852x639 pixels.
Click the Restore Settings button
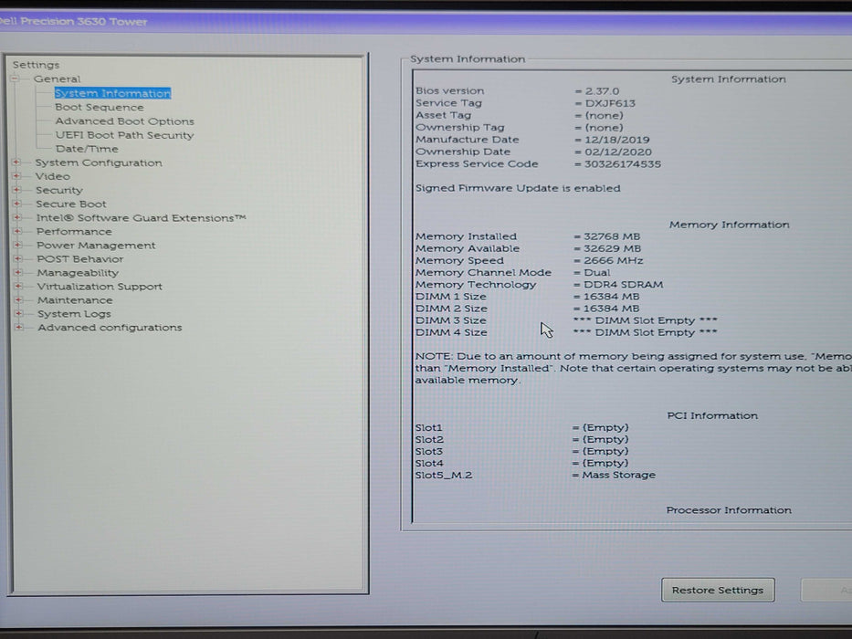[x=718, y=590]
